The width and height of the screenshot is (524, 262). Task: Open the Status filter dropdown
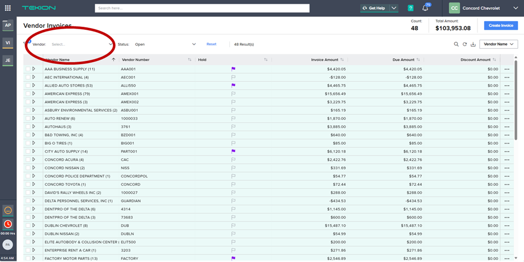click(x=165, y=44)
